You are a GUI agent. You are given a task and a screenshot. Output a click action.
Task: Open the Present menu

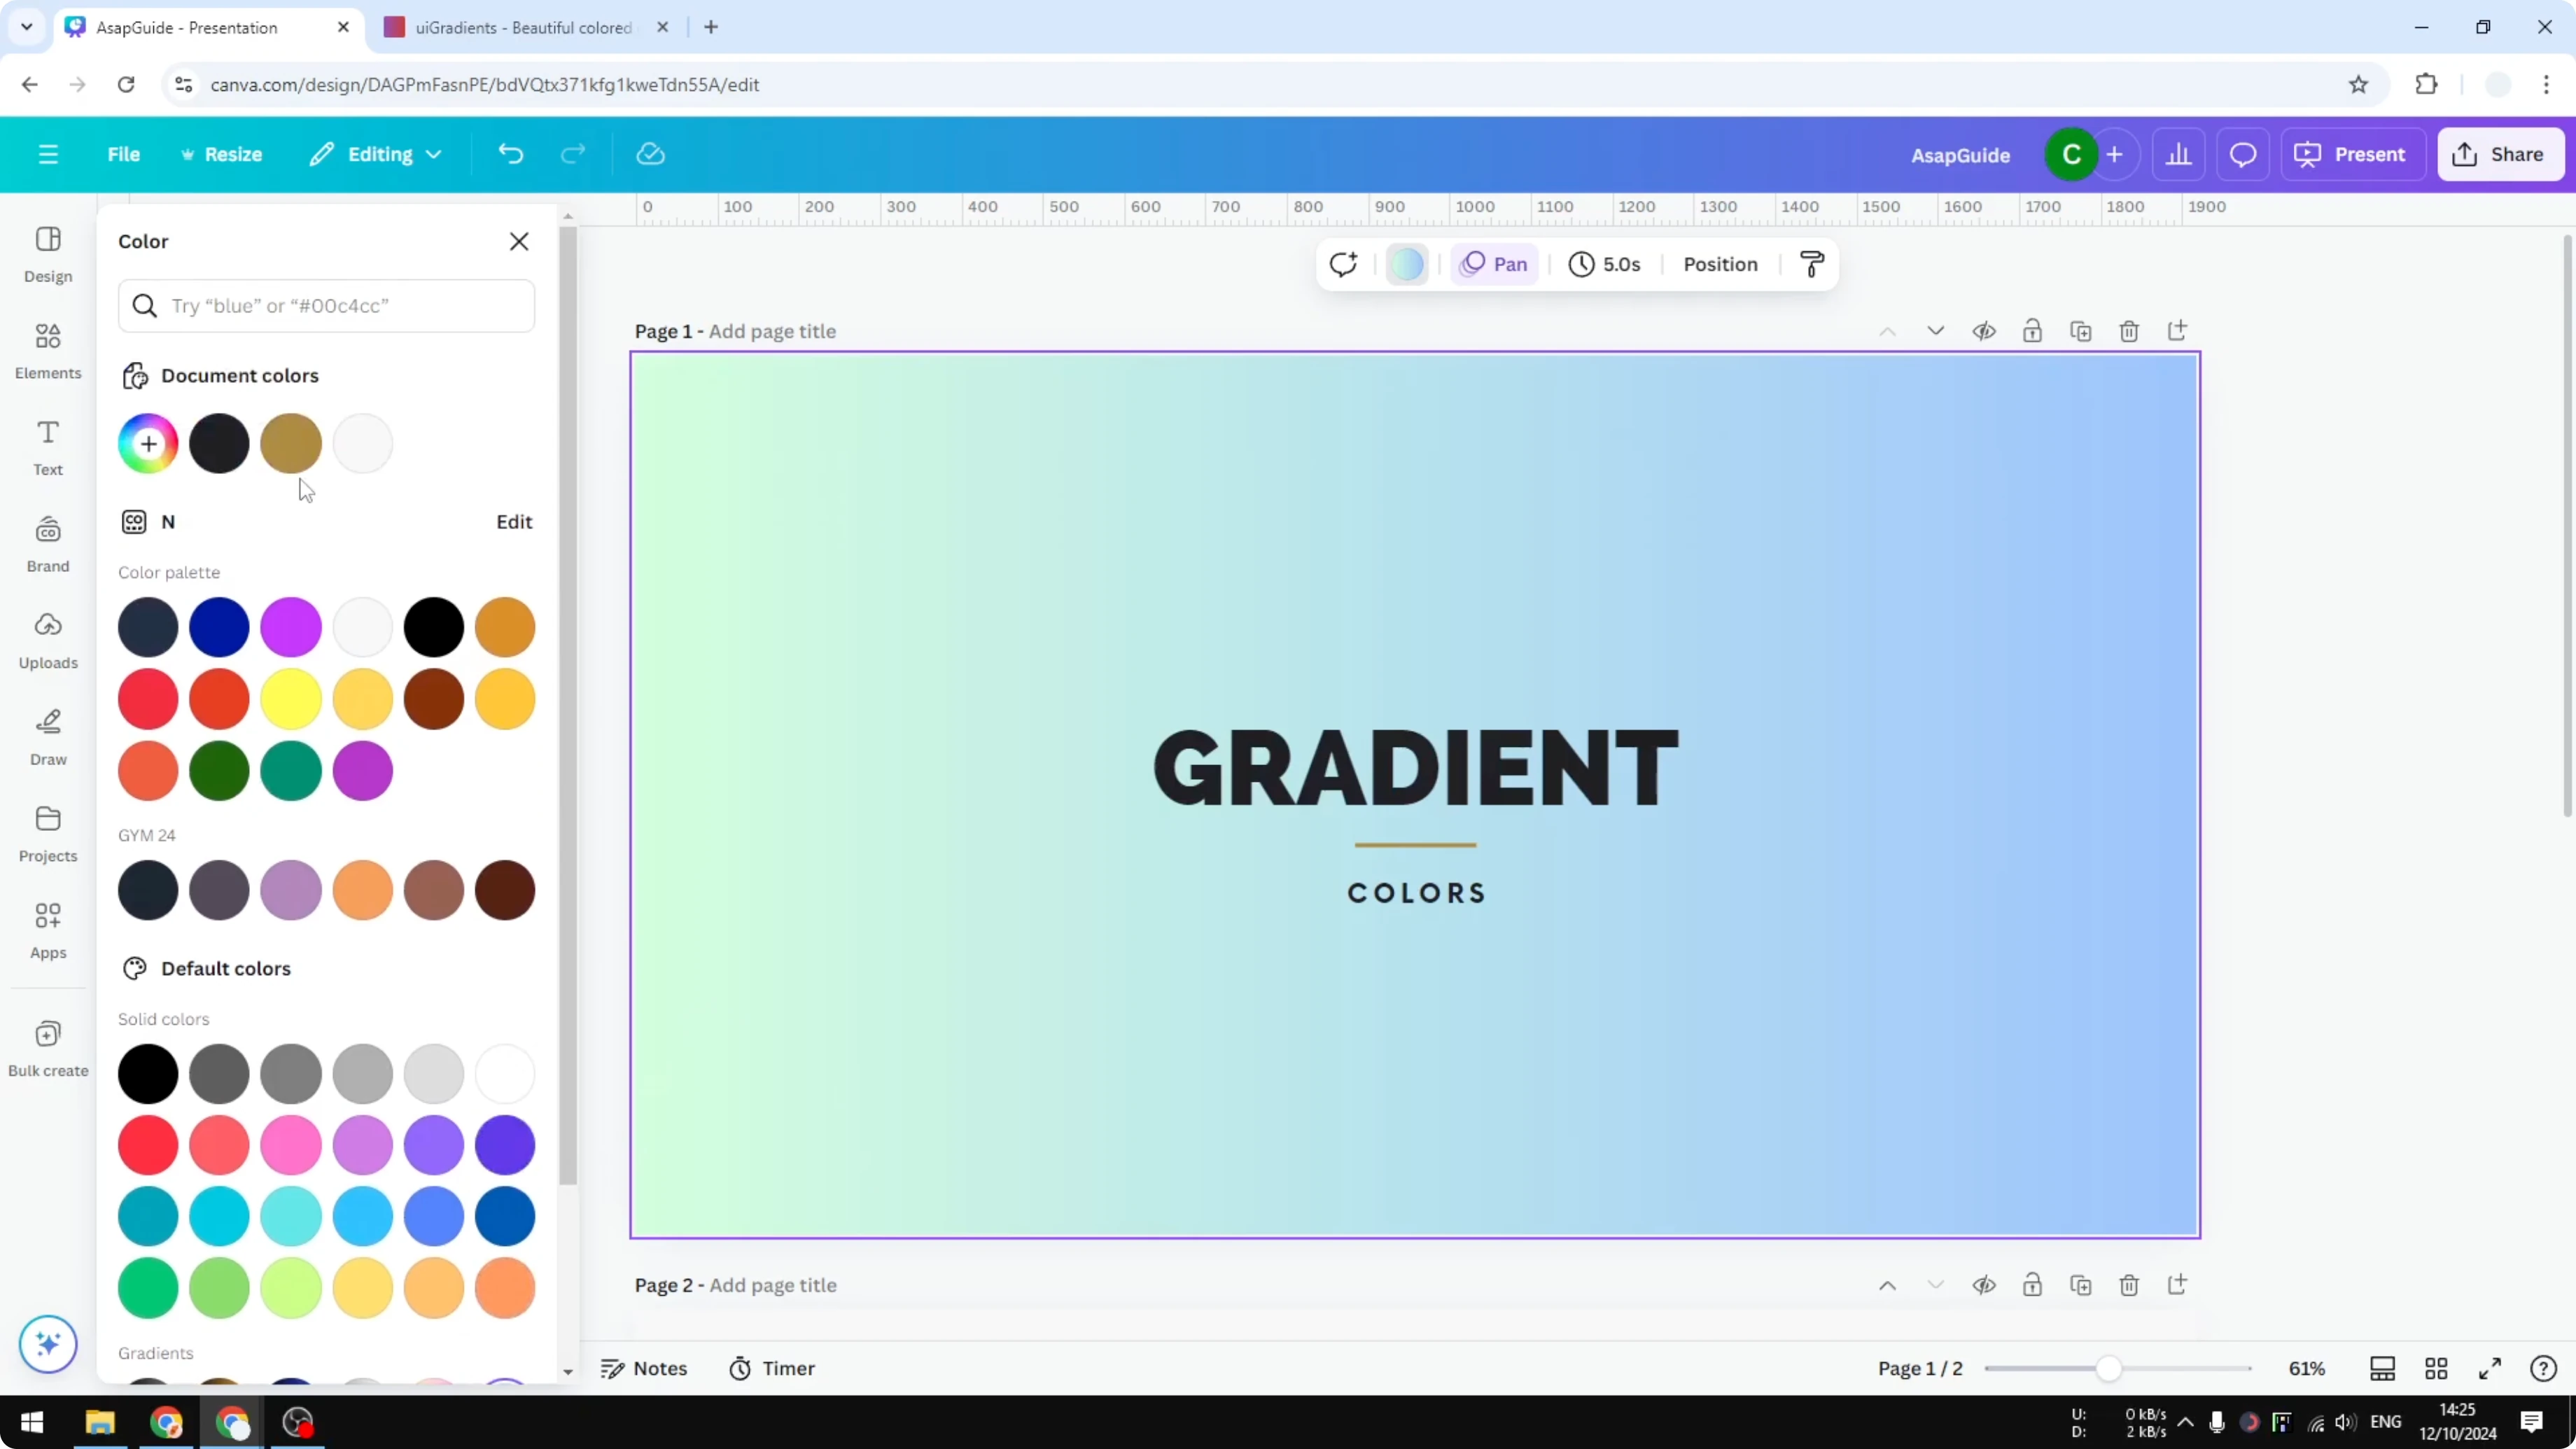point(2352,153)
